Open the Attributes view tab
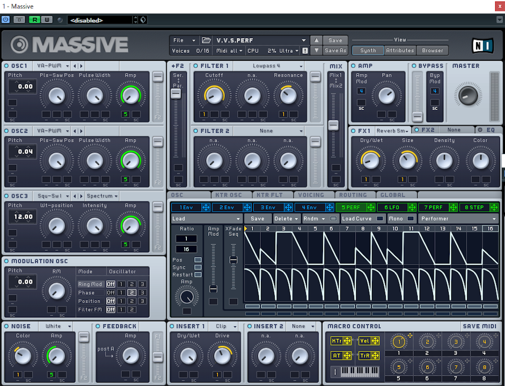Viewport: 505px width, 386px height. coord(399,50)
